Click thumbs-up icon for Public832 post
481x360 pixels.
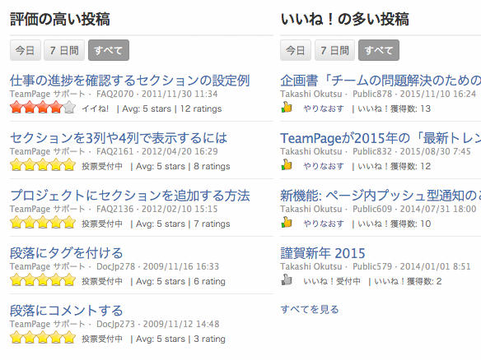point(287,165)
